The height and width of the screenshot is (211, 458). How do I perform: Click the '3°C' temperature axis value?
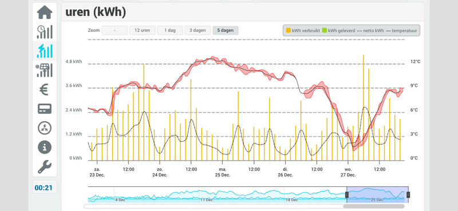pyautogui.click(x=414, y=134)
